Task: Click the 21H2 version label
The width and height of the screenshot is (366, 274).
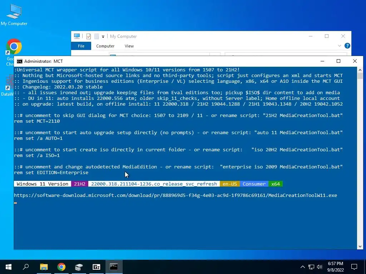Action: point(80,184)
